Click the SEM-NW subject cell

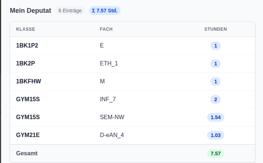[112, 117]
